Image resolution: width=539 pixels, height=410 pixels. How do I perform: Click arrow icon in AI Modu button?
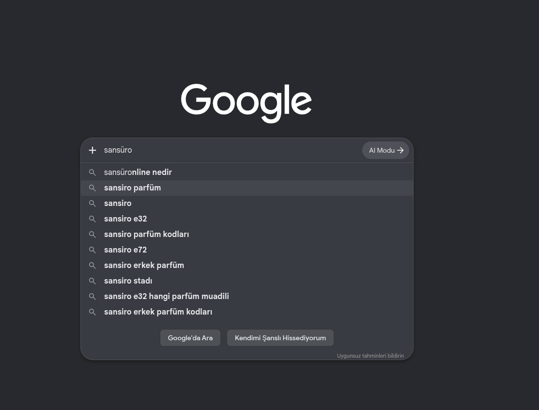[x=400, y=150]
